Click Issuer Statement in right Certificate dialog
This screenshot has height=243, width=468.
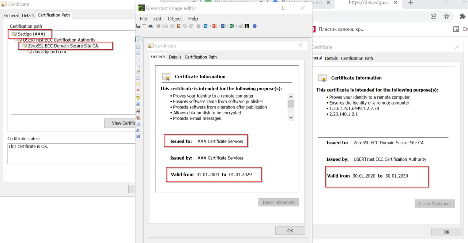point(435,204)
